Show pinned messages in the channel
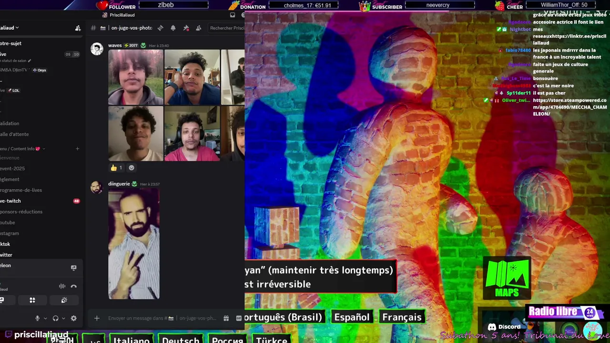The image size is (610, 343). 186,28
